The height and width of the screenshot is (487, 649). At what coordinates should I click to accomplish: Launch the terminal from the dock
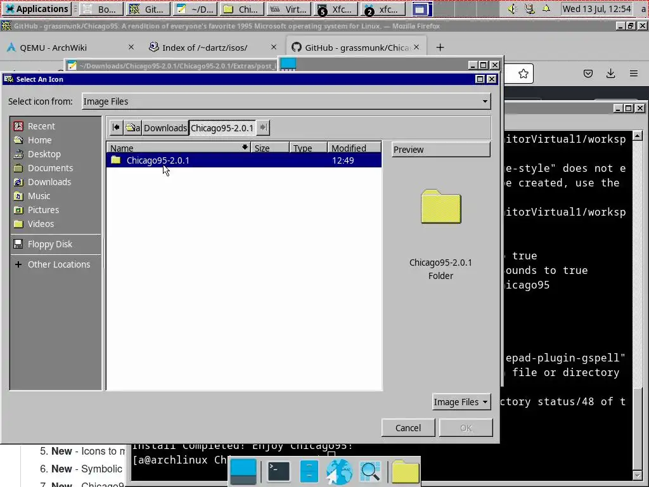pos(279,472)
